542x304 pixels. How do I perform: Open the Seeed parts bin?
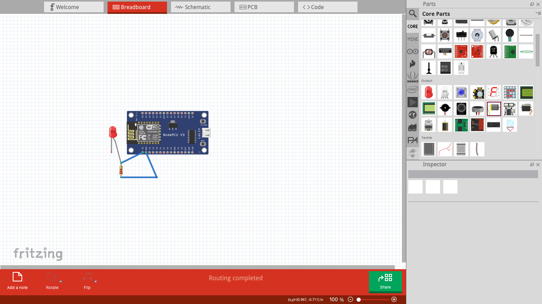[x=413, y=77]
